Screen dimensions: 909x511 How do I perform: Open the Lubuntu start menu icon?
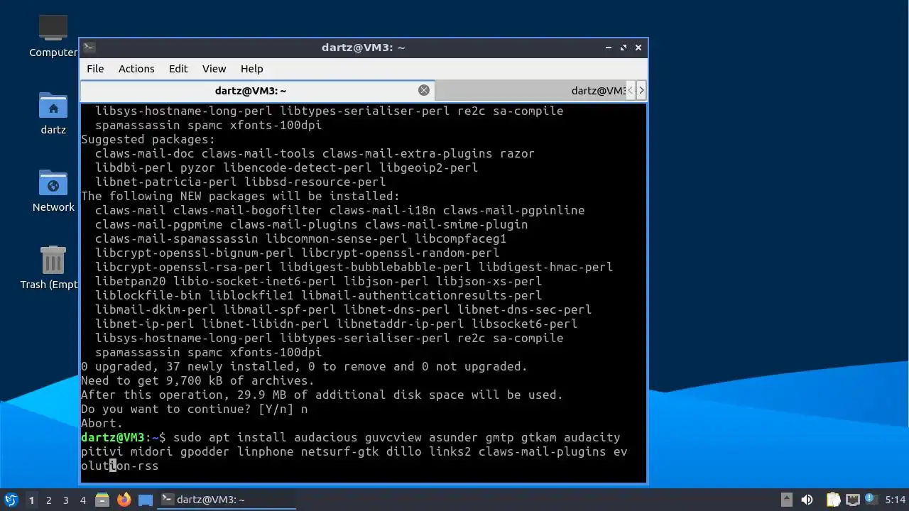coord(11,500)
